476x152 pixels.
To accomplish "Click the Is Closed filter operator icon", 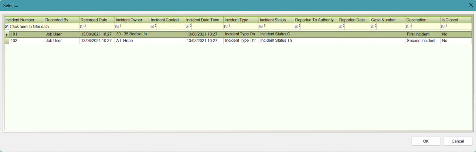I will click(x=442, y=27).
